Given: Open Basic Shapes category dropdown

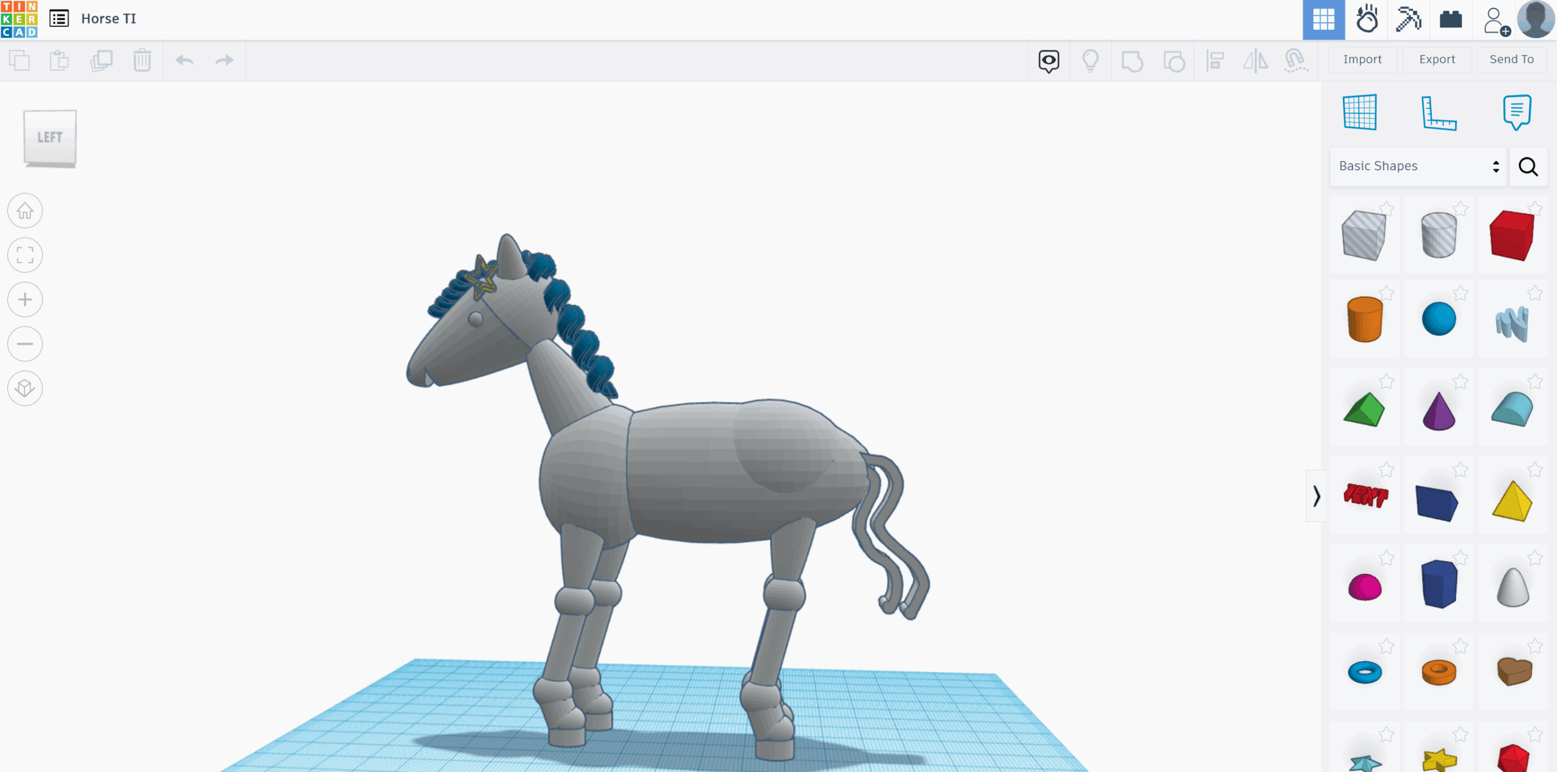Looking at the screenshot, I should click(x=1418, y=166).
